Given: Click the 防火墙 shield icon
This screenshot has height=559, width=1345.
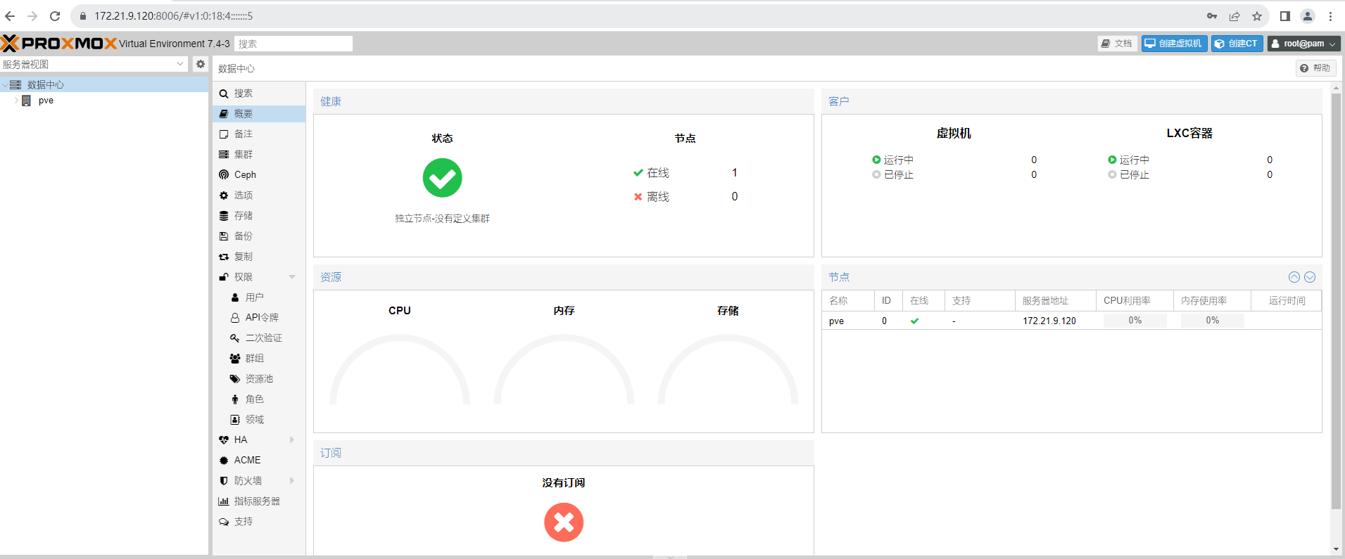Looking at the screenshot, I should click(x=224, y=481).
